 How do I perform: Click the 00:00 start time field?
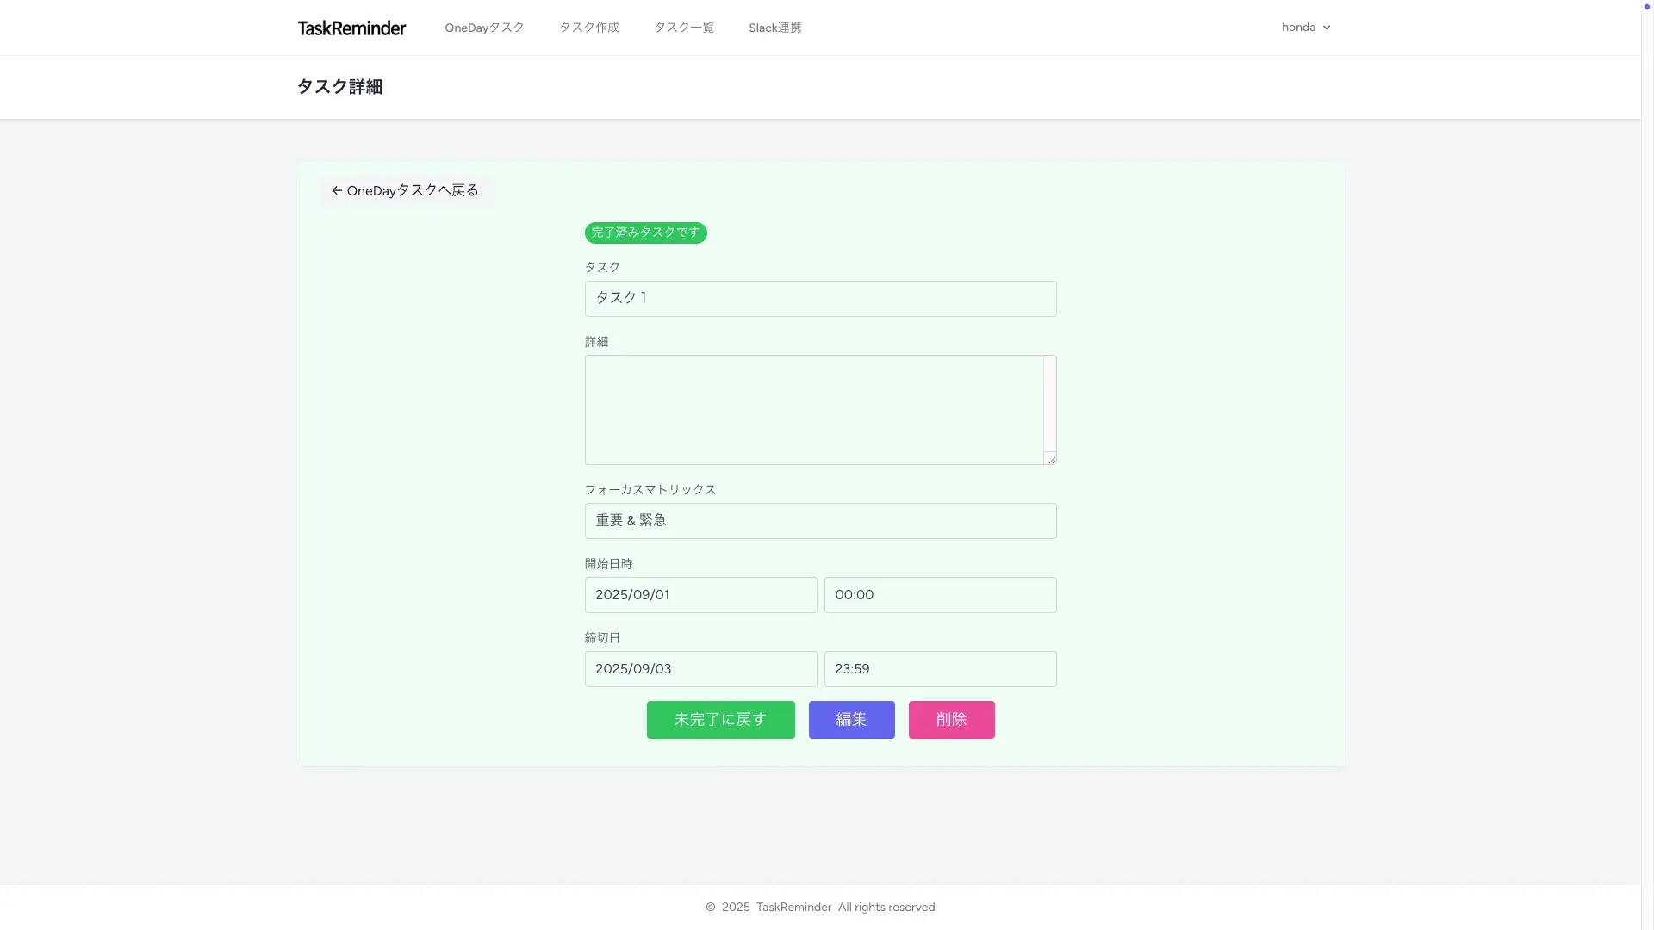coord(940,595)
